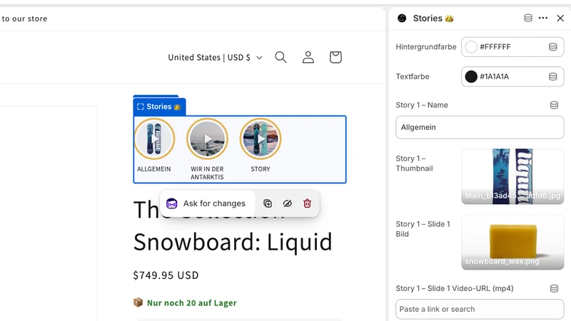Open the shopping cart icon
571x321 pixels.
point(335,57)
